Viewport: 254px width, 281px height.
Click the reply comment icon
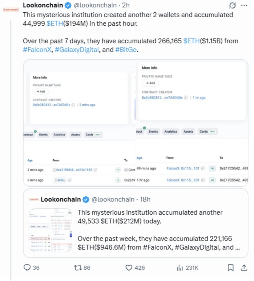[x=27, y=267]
